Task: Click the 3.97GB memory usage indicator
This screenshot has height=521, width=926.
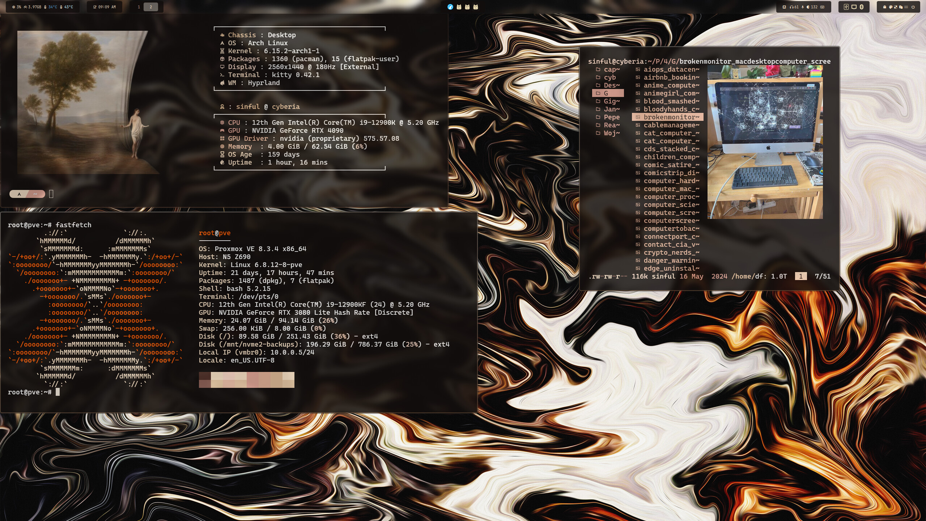Action: coord(33,7)
